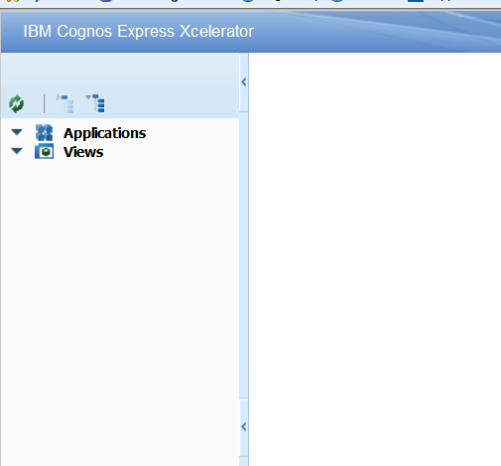The width and height of the screenshot is (501, 466).
Task: Click the Applications puzzle-piece icon
Action: click(x=44, y=133)
